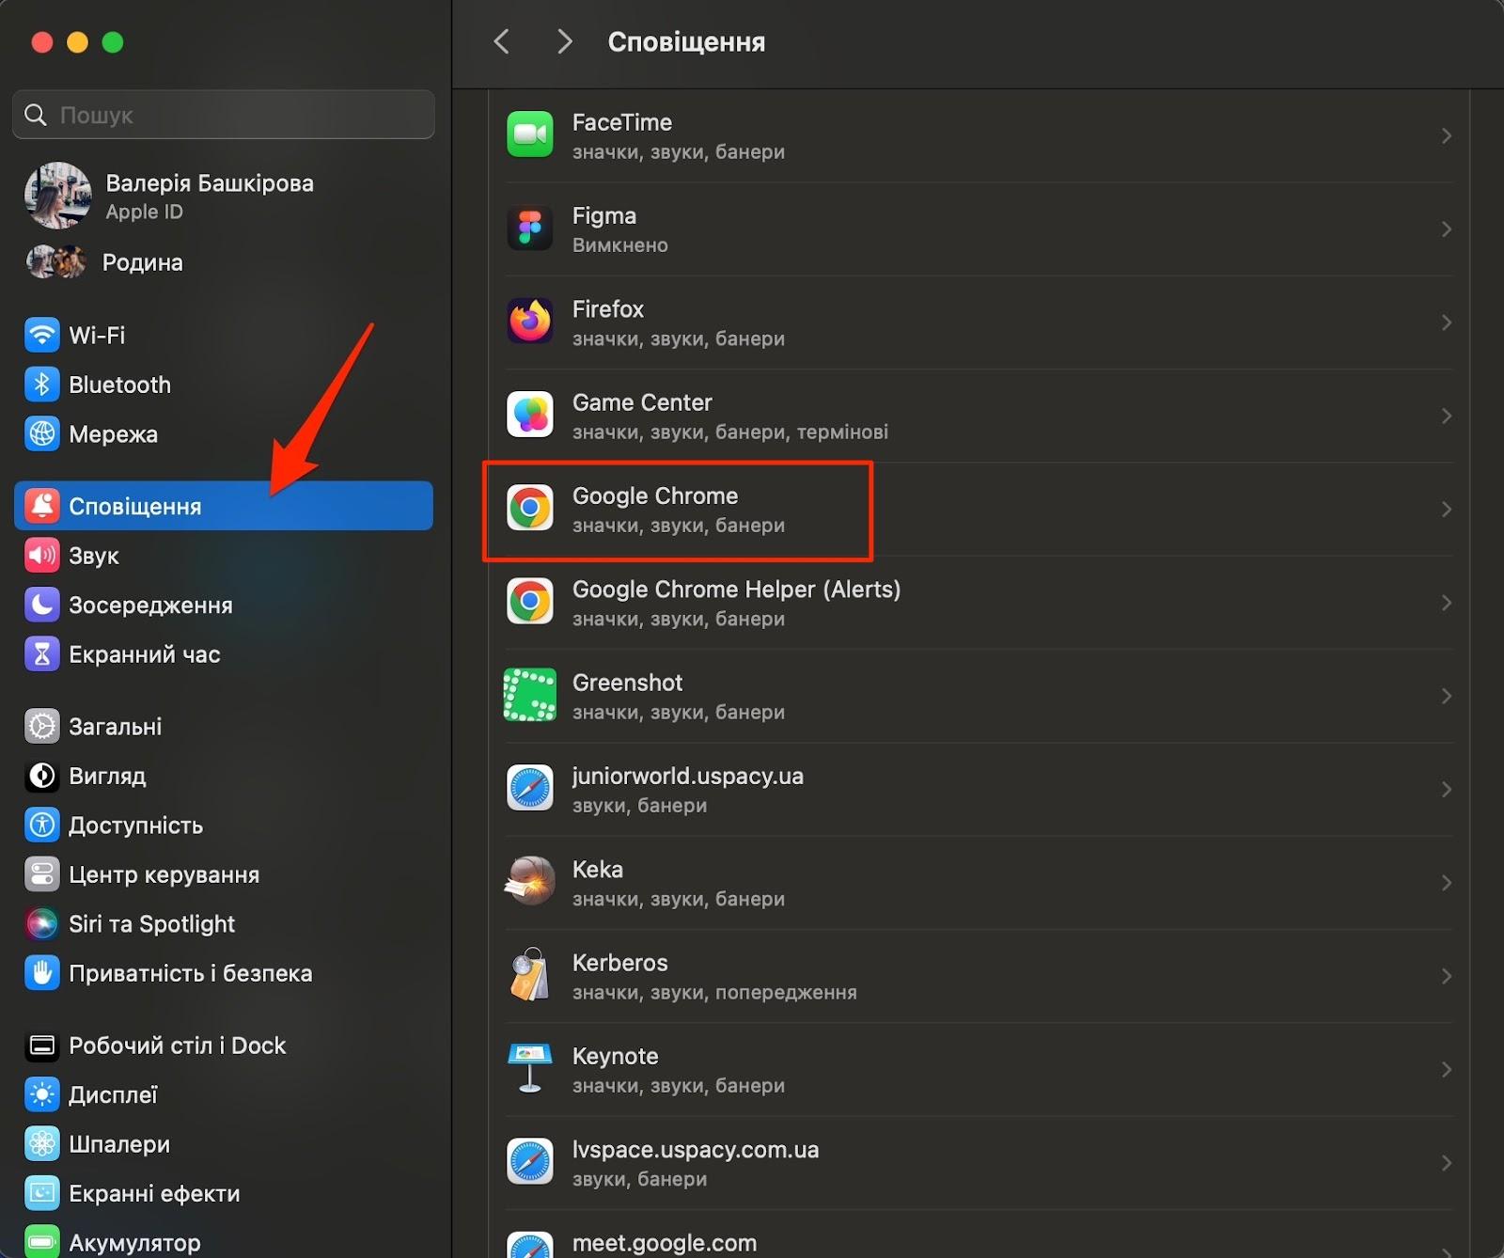Screen dimensions: 1504x1258
Task: Click the Greenshot app icon
Action: click(530, 696)
